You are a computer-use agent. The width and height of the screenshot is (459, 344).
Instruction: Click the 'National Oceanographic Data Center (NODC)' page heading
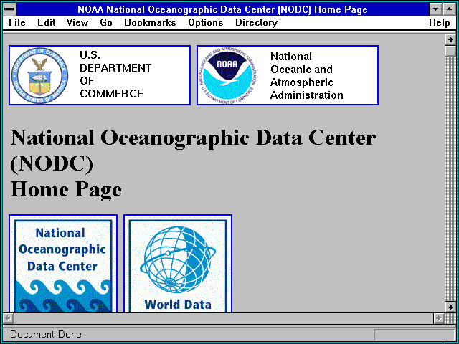pyautogui.click(x=193, y=150)
